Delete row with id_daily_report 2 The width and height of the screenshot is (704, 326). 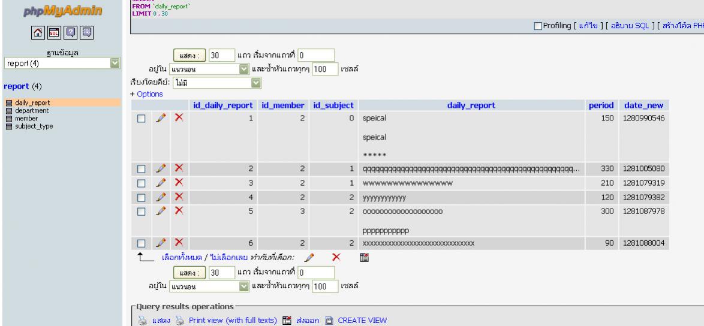[x=179, y=168]
